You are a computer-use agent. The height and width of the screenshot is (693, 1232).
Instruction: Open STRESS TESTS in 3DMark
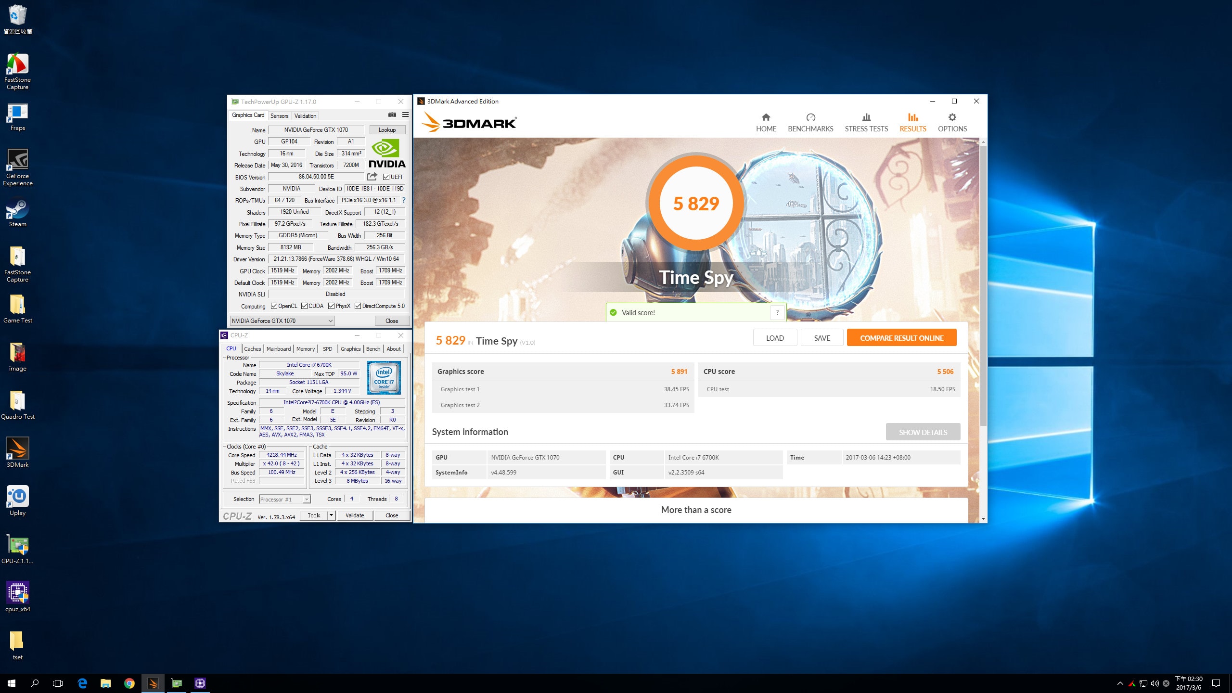click(x=866, y=123)
